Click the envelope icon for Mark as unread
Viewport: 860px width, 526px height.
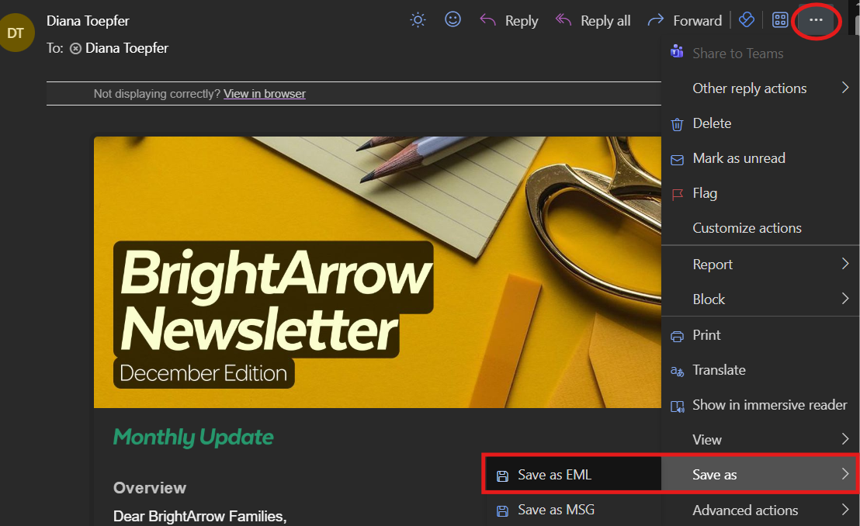pyautogui.click(x=678, y=160)
